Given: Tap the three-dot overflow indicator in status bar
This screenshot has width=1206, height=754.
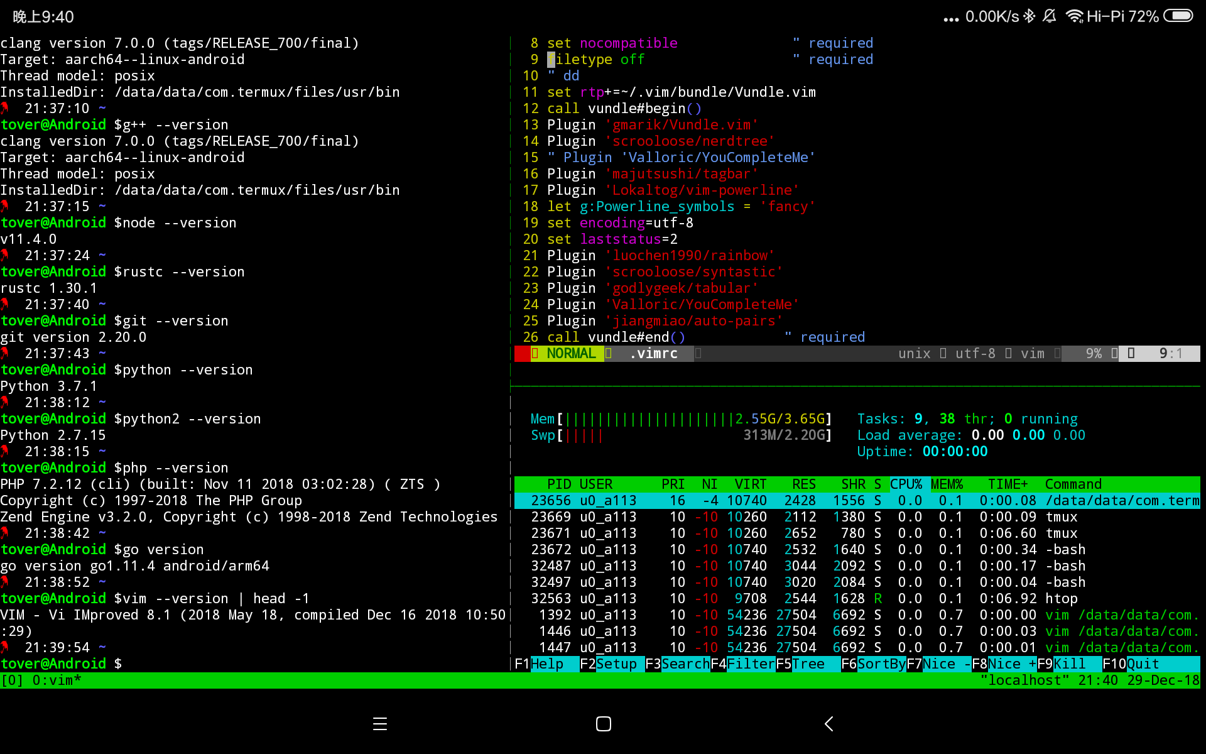Looking at the screenshot, I should (951, 19).
